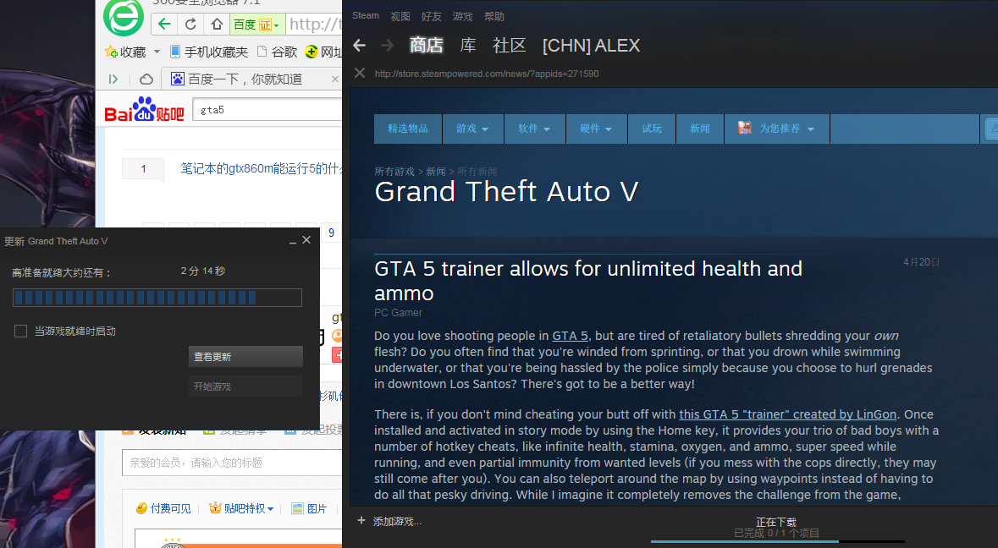Expand the store 软件 dropdown

pyautogui.click(x=534, y=129)
